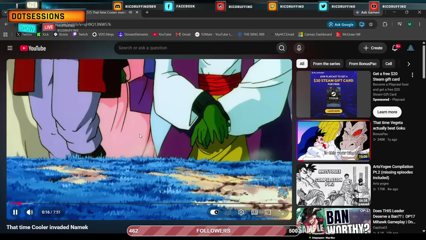Seek using the red video progress bar

click(x=149, y=203)
